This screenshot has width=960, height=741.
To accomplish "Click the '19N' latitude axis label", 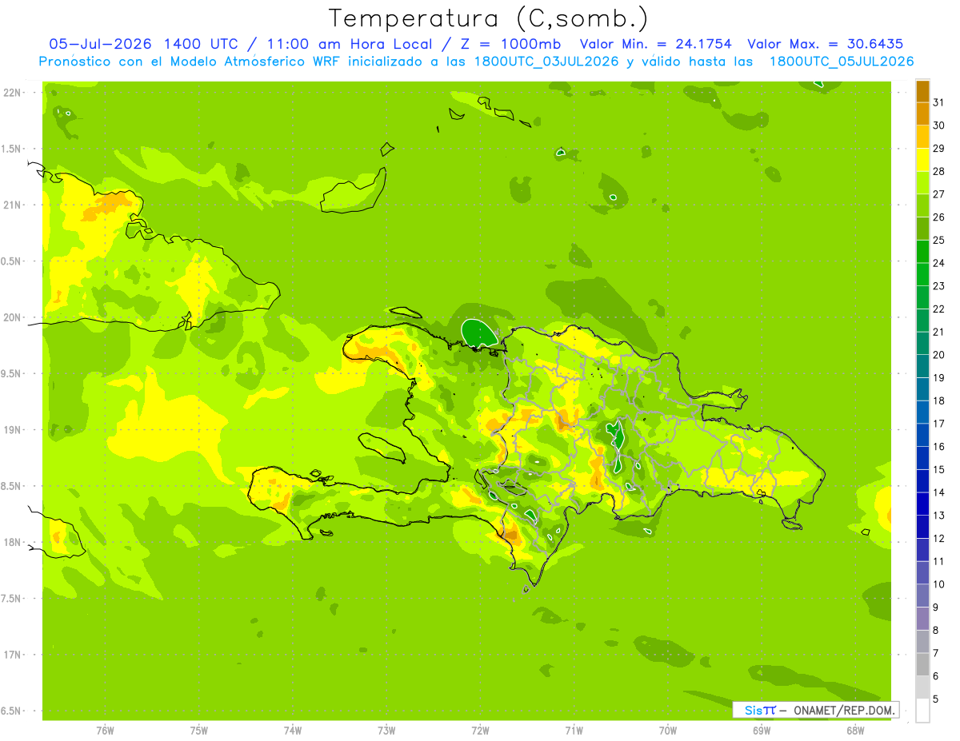I will [12, 430].
